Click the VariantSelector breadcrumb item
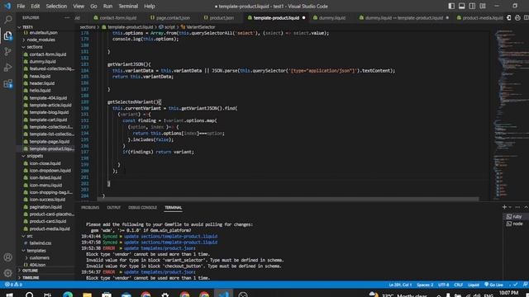 198,27
